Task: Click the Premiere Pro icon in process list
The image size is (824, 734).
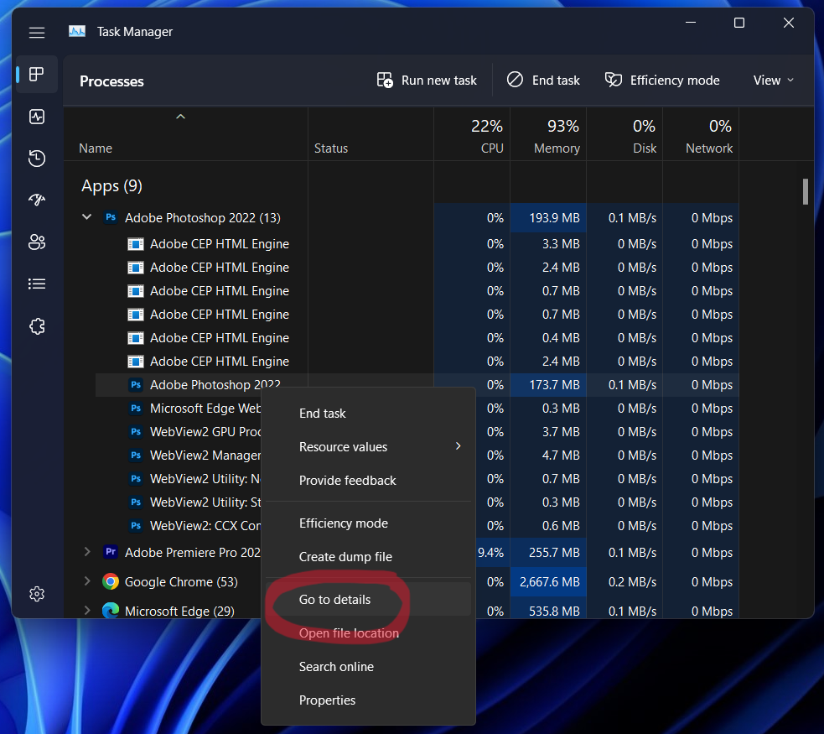Action: coord(111,552)
